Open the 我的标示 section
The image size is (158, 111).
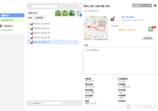click(9, 26)
